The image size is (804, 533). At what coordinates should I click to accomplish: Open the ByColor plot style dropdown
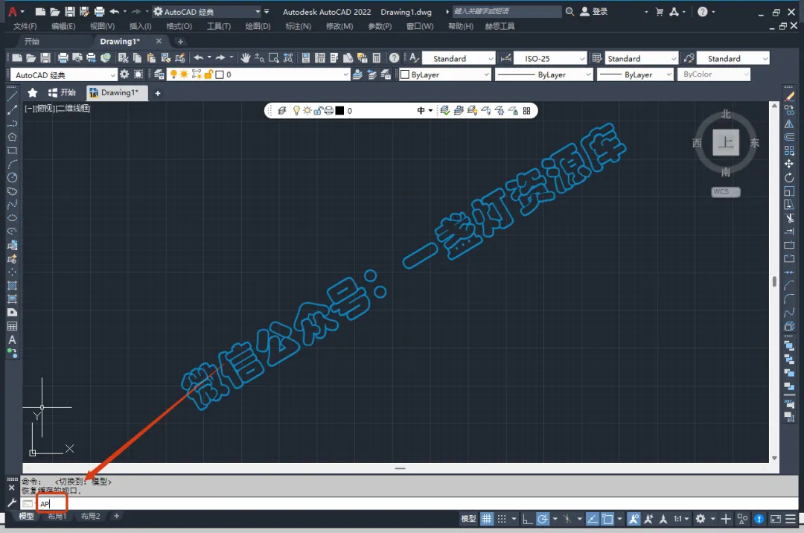(x=746, y=75)
